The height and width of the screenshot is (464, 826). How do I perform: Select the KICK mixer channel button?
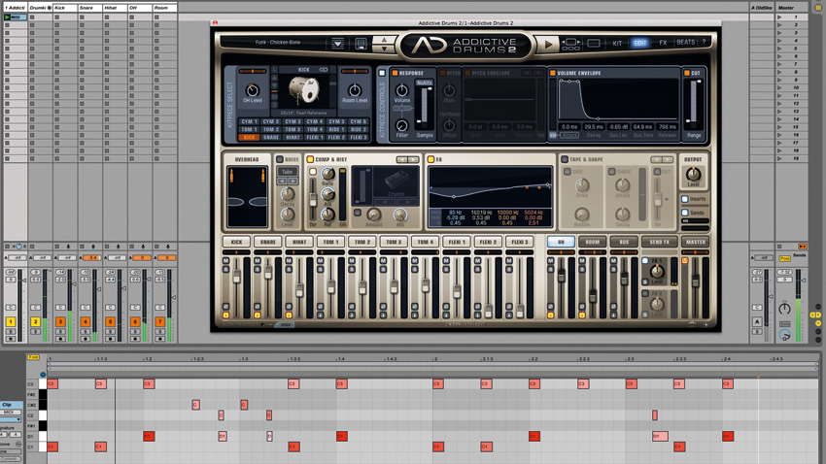[236, 242]
